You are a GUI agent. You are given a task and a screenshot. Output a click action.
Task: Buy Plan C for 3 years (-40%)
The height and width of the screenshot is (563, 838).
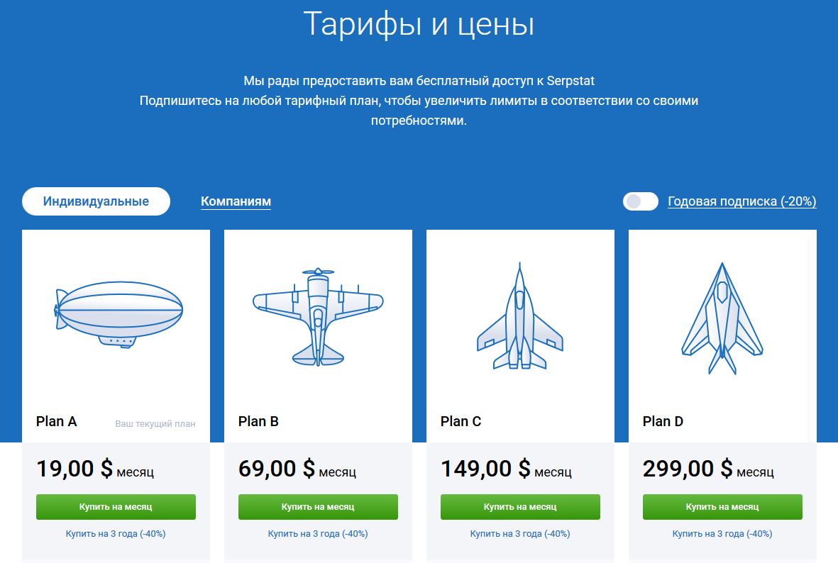point(520,534)
